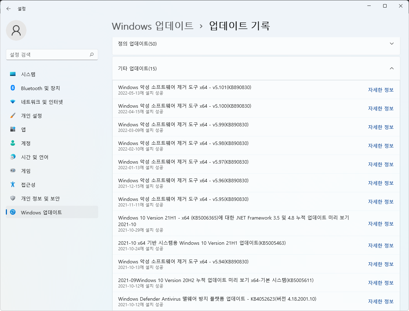Maximize the 설정 window
The width and height of the screenshot is (409, 311).
385,6
